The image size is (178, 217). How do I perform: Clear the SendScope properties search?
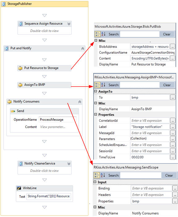click(169, 175)
